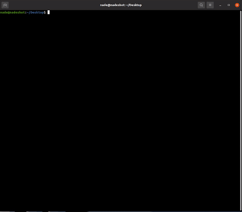Open a new terminal tab

coord(5,5)
